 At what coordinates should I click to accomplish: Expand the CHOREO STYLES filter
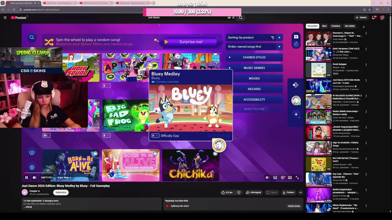(x=254, y=57)
